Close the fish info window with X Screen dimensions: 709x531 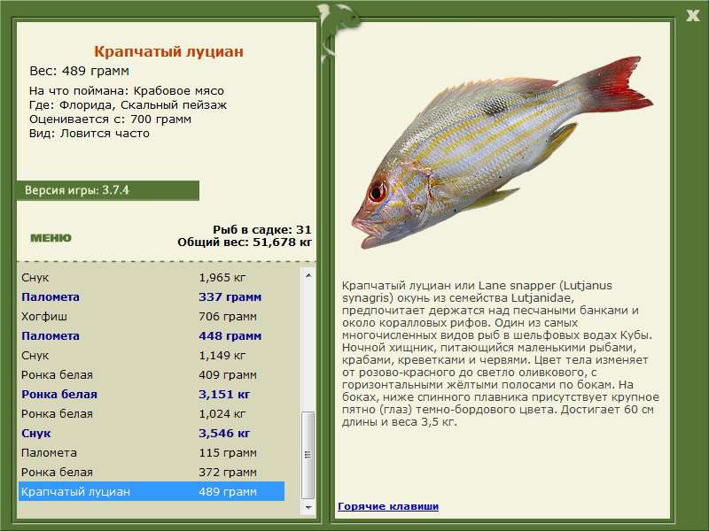click(x=693, y=14)
